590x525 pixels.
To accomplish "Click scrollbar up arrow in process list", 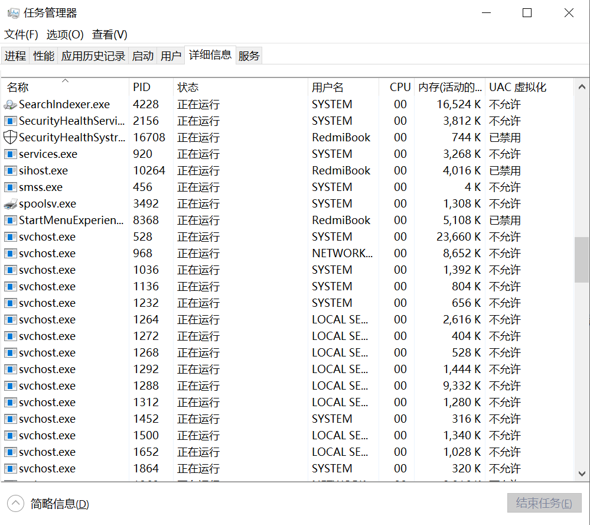I will click(x=582, y=87).
